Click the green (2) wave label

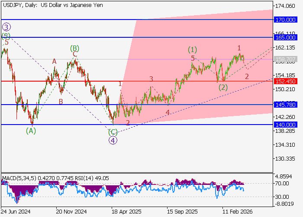223,87
